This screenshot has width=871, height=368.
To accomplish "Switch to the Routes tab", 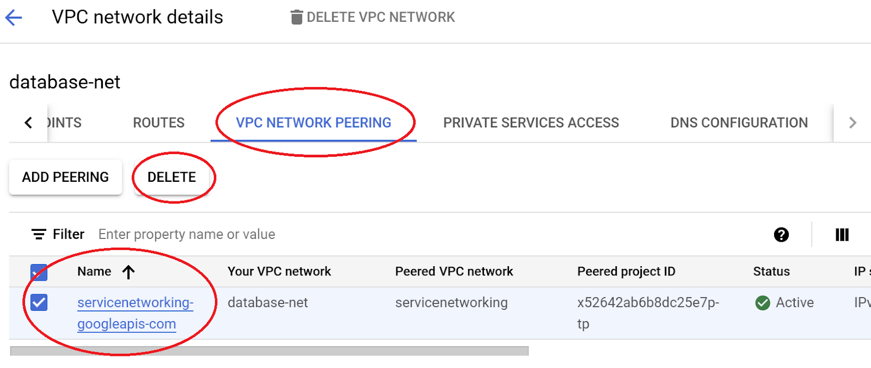I will click(158, 123).
